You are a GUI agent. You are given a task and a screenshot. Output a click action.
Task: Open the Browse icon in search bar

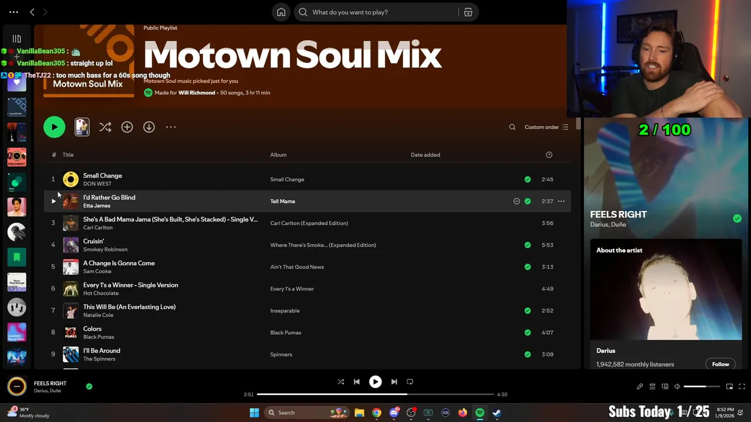(468, 12)
